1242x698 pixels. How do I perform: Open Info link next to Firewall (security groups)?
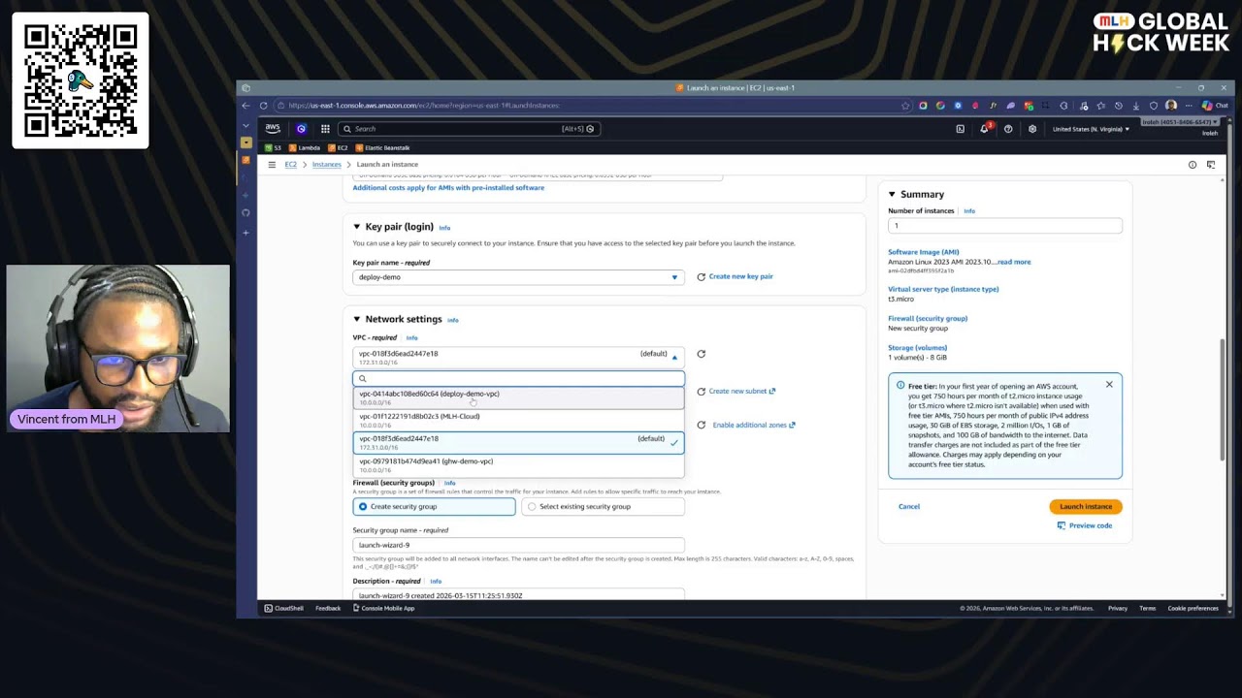click(x=449, y=483)
